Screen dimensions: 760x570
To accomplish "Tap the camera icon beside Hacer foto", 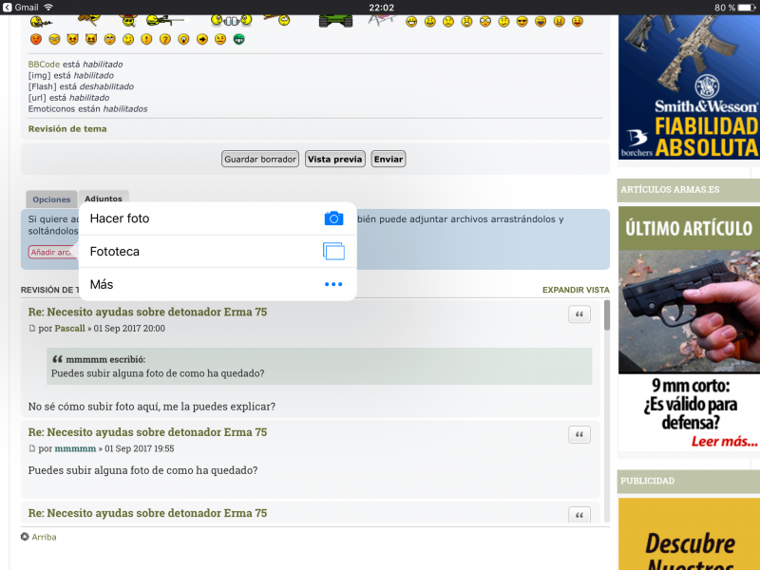I will coord(332,218).
